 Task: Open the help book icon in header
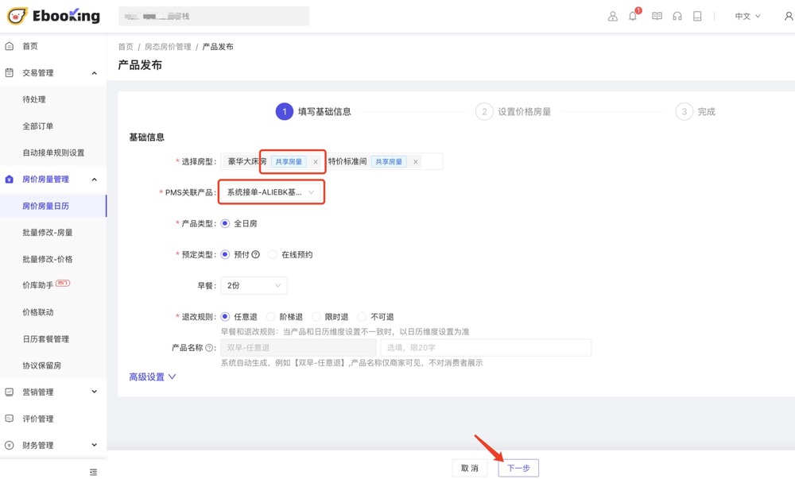tap(657, 16)
